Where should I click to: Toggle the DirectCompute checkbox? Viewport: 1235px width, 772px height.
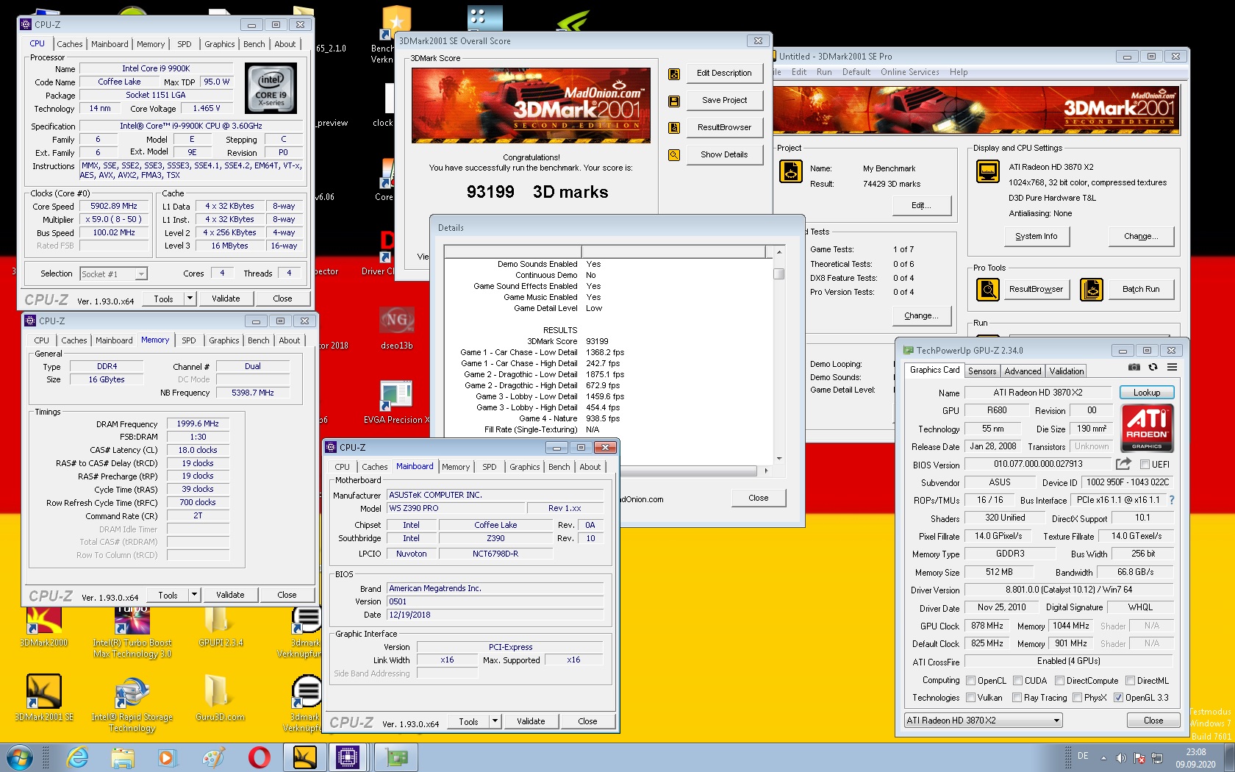(1059, 681)
